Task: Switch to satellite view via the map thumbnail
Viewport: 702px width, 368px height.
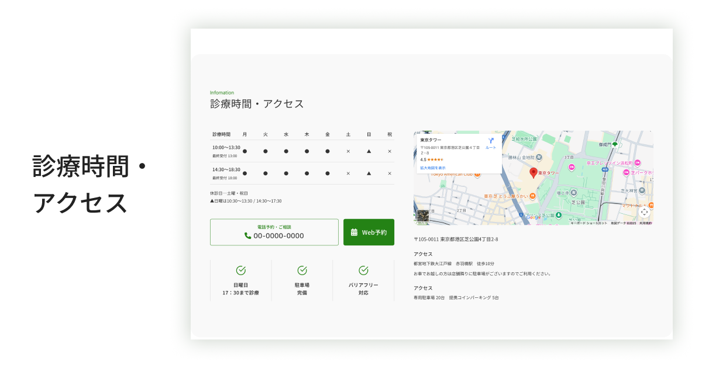Action: [423, 215]
